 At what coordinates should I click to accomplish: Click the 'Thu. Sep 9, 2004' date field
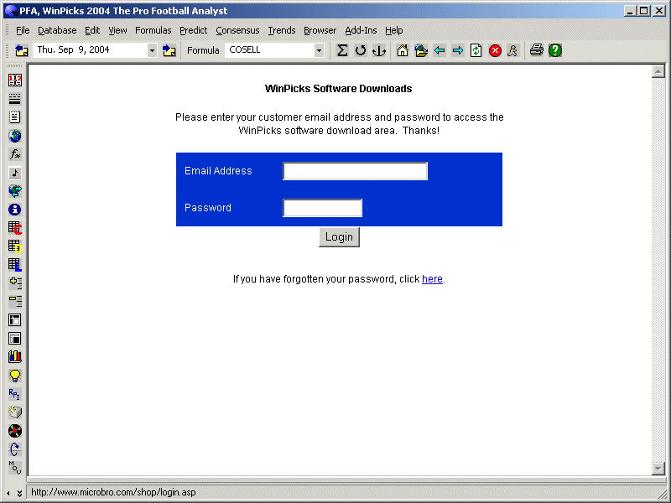(90, 50)
